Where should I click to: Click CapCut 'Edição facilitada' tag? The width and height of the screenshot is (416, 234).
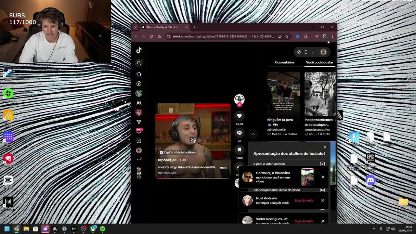tap(178, 152)
